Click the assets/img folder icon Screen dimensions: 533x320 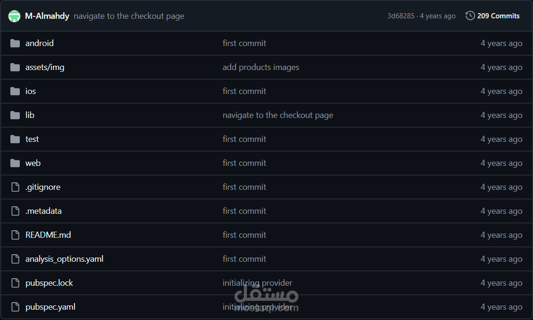click(x=15, y=67)
